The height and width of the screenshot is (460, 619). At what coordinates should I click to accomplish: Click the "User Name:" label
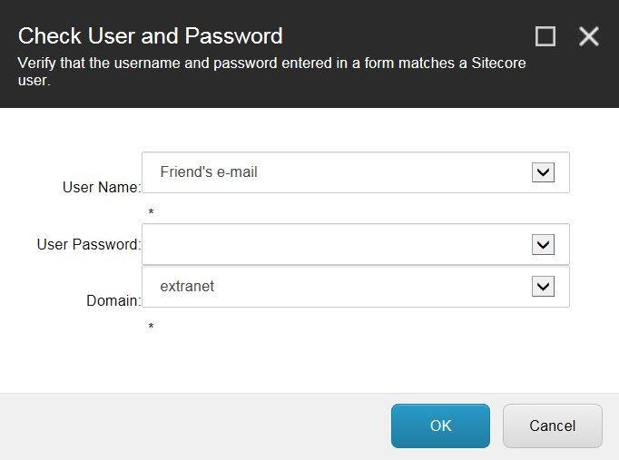point(102,187)
